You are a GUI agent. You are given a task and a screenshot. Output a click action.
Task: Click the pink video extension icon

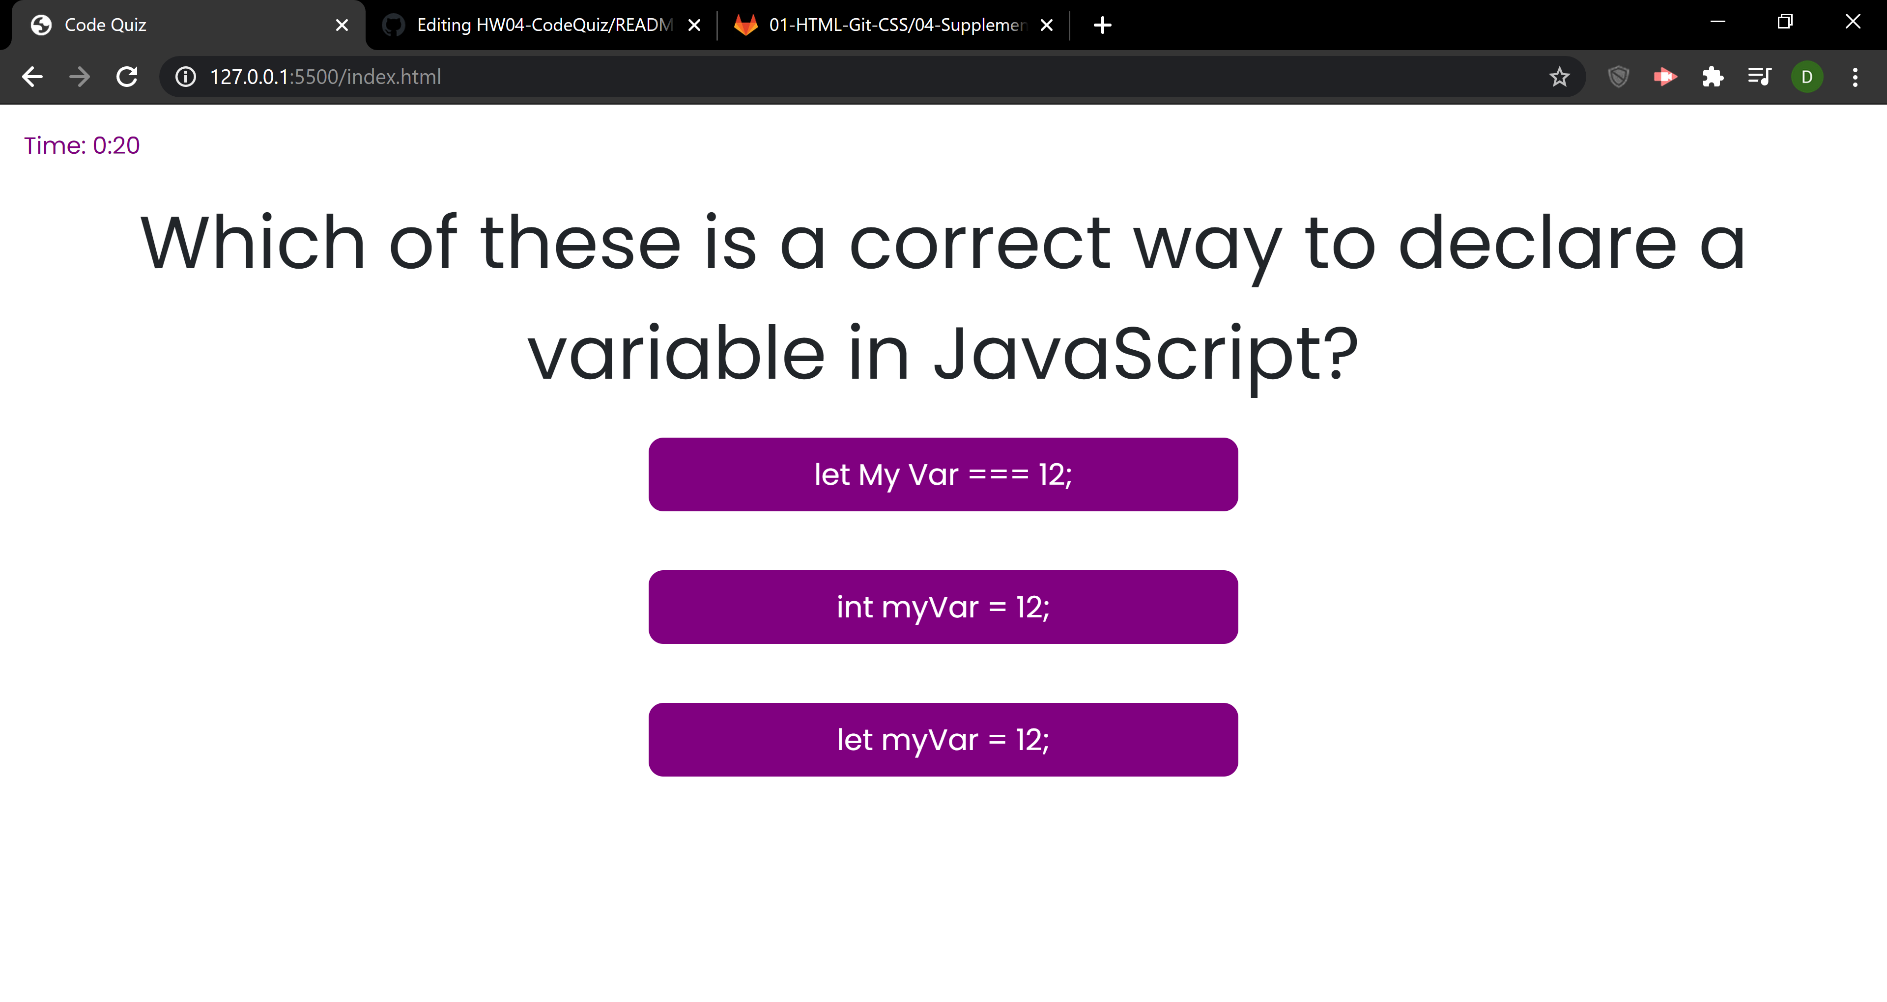(x=1665, y=76)
